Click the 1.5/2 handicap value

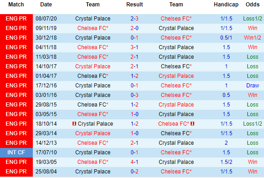pos(226,162)
